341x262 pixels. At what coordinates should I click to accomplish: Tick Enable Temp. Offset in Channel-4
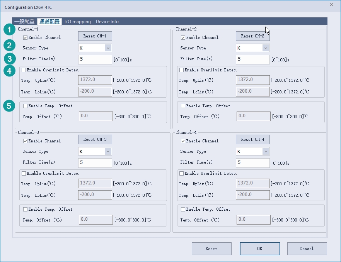click(183, 209)
